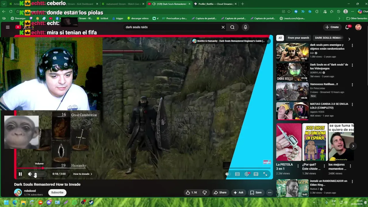Viewport: 368px width, 207px height.
Task: Open WhatsApp from the taskbar
Action: click(x=74, y=202)
